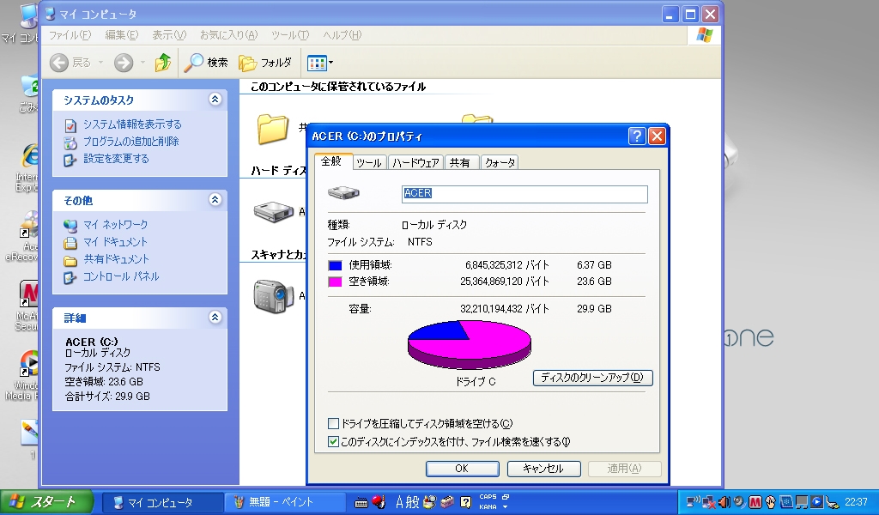Uncheck the file search indexing checkbox

(334, 441)
